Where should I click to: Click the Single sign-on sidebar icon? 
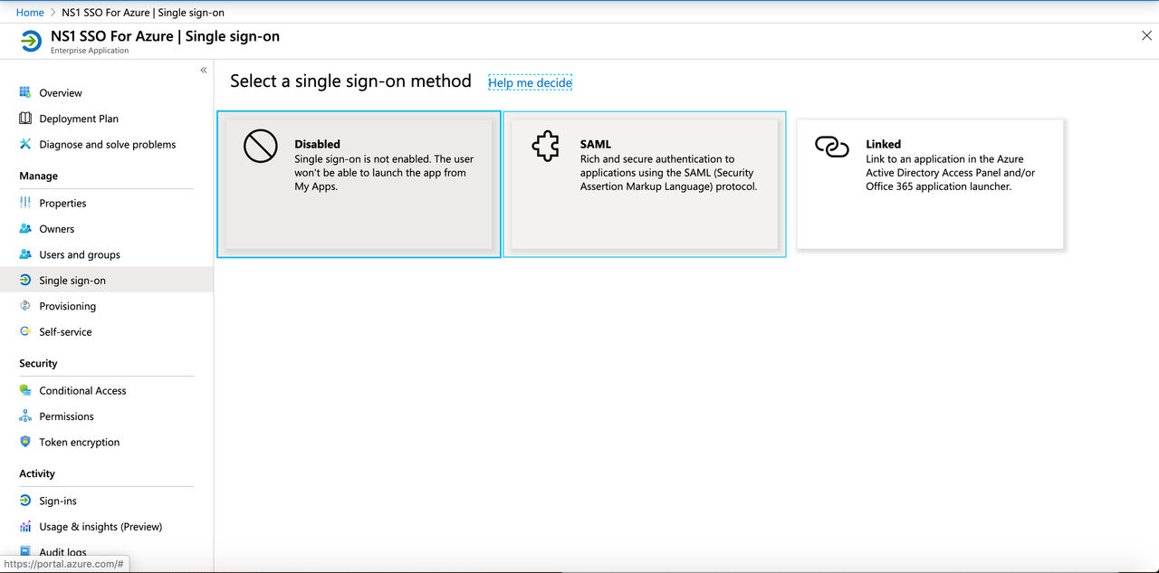click(x=25, y=281)
